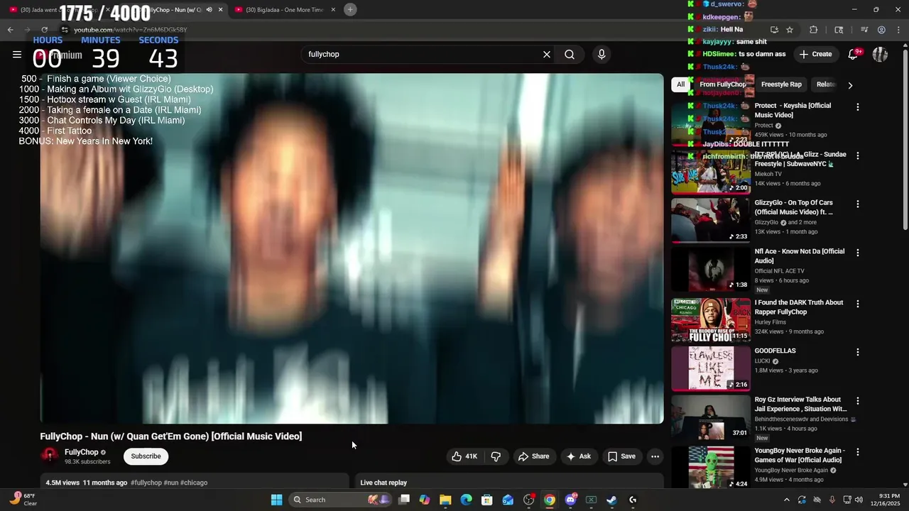Image resolution: width=909 pixels, height=511 pixels.
Task: Open the FullyChop channel name link
Action: (82, 452)
